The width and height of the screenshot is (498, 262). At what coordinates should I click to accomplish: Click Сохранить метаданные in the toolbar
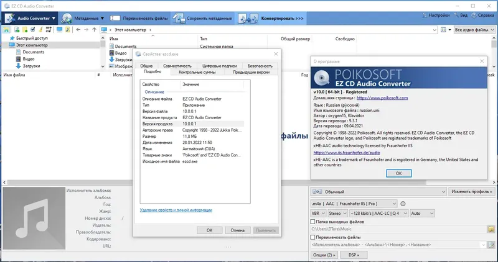pos(202,19)
